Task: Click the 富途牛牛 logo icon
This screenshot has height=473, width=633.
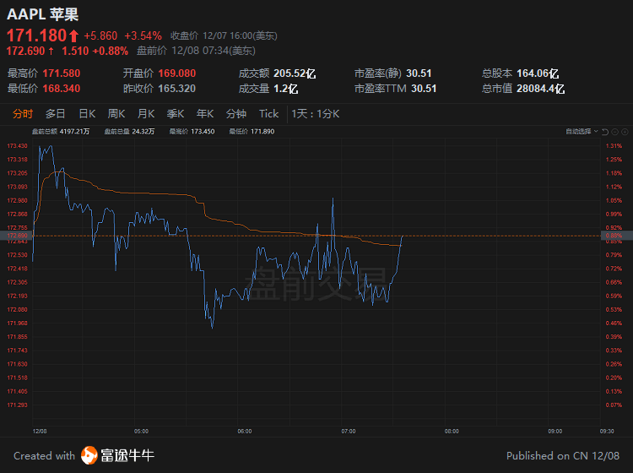Action: [89, 455]
